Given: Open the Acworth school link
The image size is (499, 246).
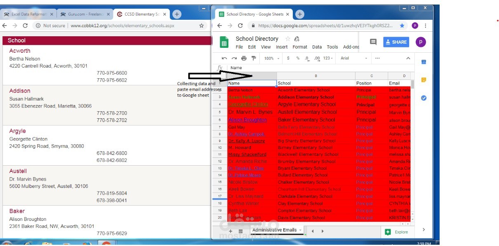Looking at the screenshot, I should (x=20, y=51).
